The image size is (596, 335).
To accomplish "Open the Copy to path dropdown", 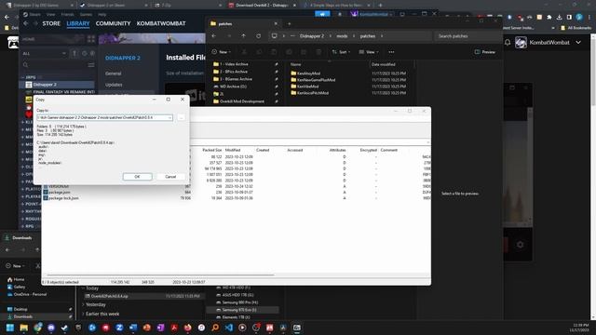I will pos(169,118).
